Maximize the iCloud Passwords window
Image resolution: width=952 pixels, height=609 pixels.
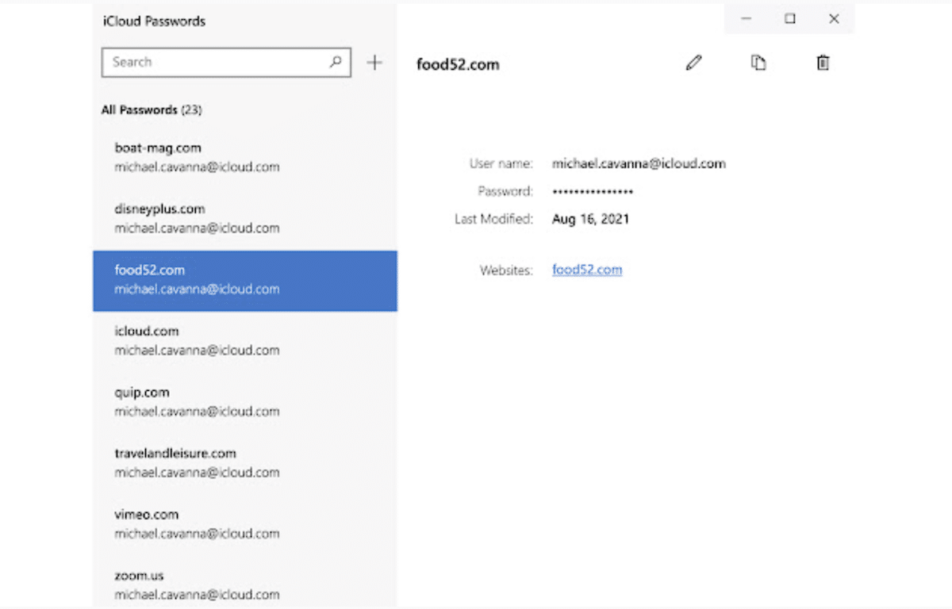click(x=790, y=19)
